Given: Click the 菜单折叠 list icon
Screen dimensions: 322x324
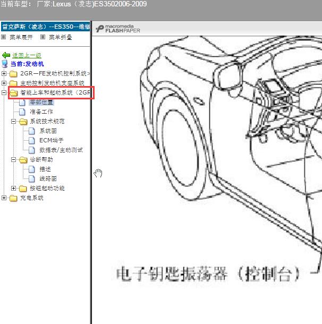Looking at the screenshot, I should point(43,37).
